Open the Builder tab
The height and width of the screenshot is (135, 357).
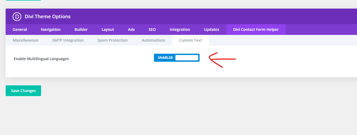pos(81,30)
